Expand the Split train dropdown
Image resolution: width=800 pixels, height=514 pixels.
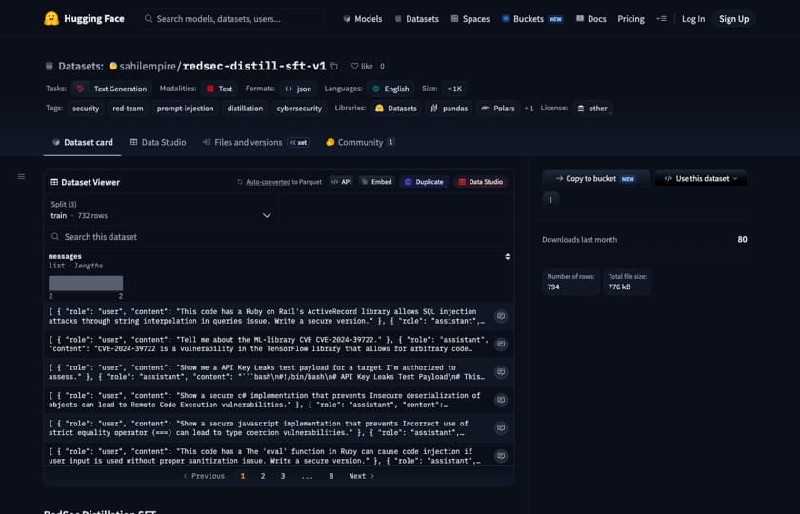pyautogui.click(x=161, y=210)
